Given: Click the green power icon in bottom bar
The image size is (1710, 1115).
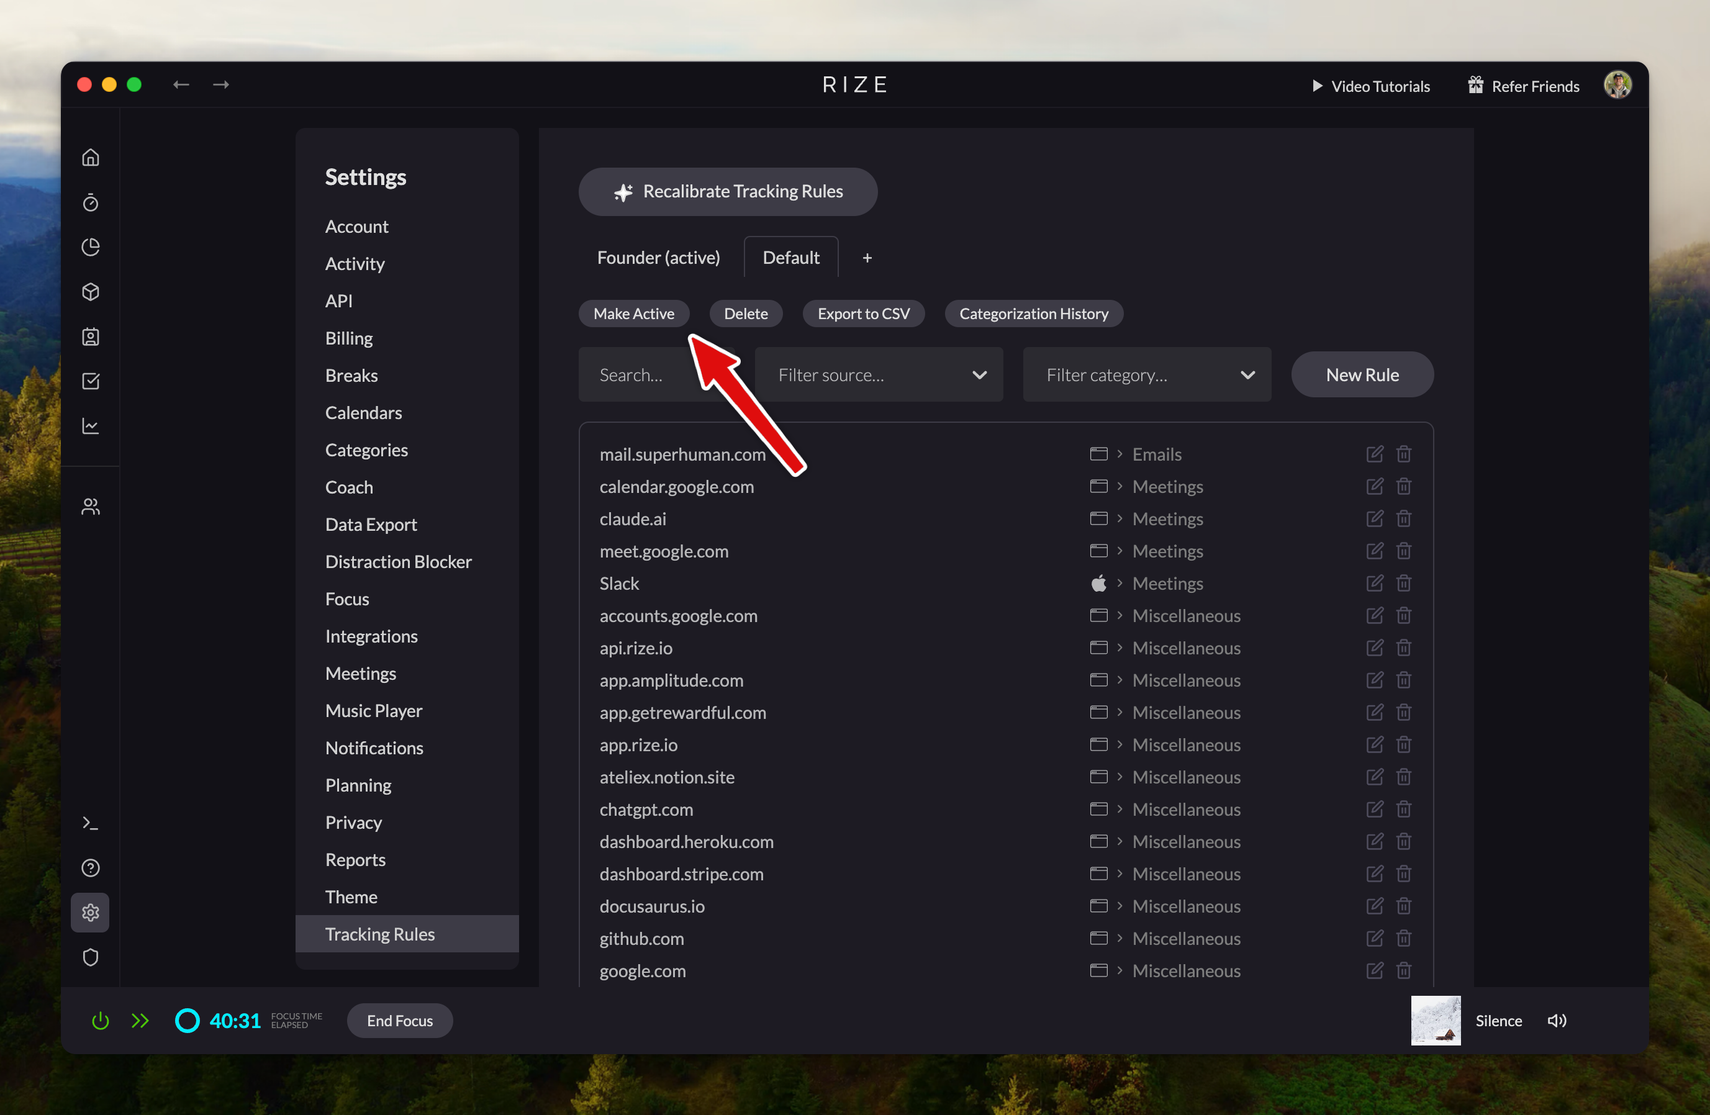Looking at the screenshot, I should click(x=101, y=1020).
